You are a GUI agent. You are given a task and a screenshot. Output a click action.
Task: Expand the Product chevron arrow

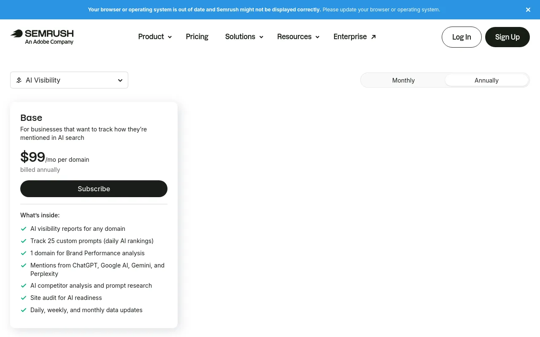pos(170,37)
